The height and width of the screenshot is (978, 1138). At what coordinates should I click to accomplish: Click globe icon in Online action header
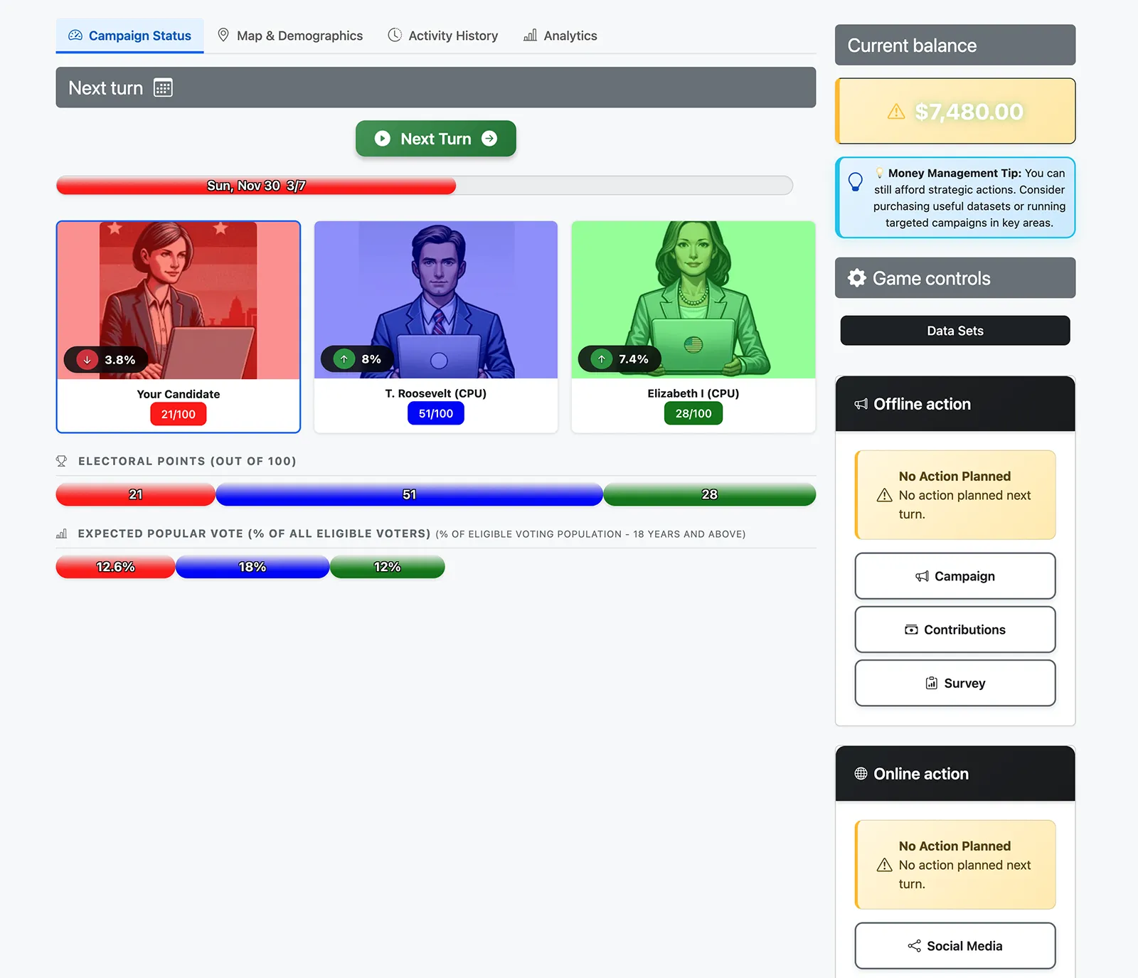[861, 774]
